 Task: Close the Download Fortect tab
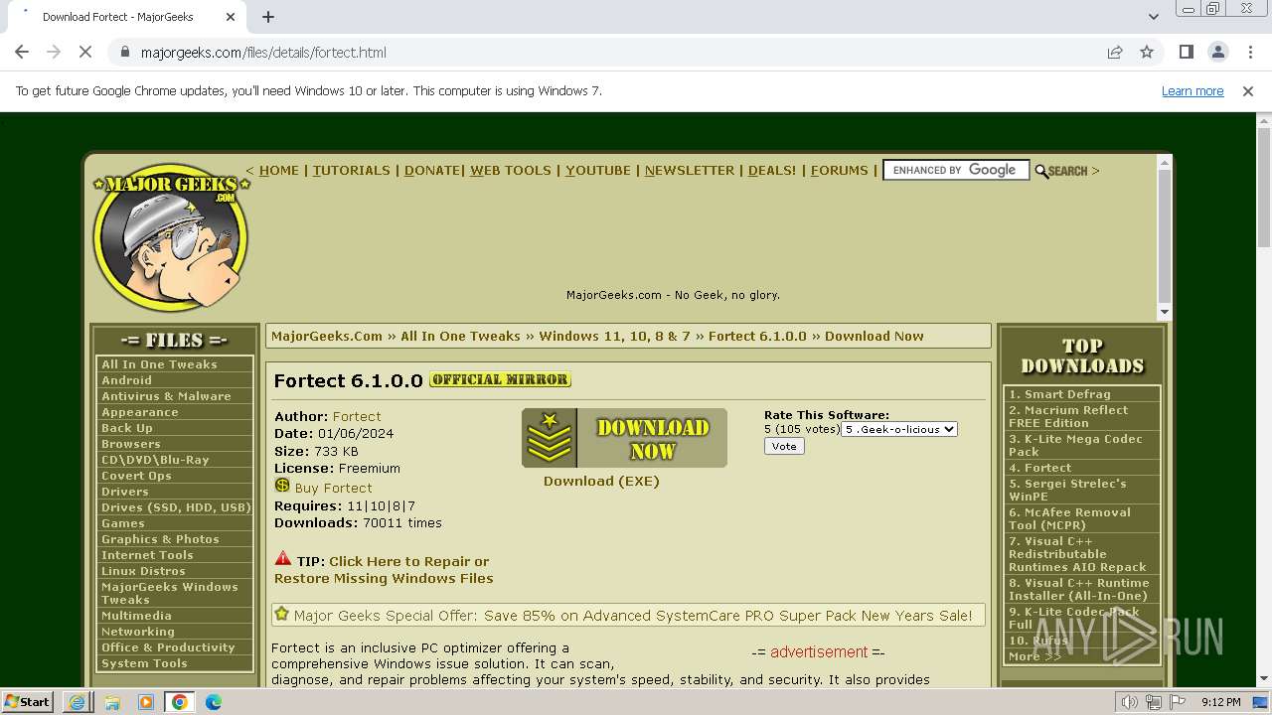point(231,17)
